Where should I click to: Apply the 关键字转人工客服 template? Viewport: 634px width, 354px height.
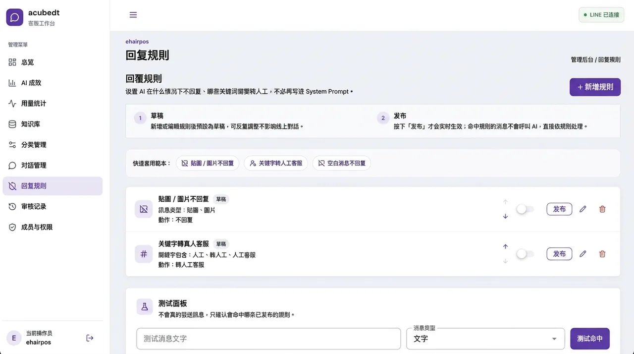pos(276,163)
